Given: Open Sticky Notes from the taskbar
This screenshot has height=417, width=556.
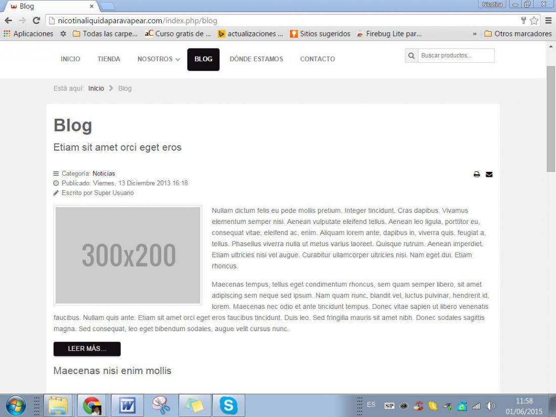Looking at the screenshot, I should pos(195,405).
